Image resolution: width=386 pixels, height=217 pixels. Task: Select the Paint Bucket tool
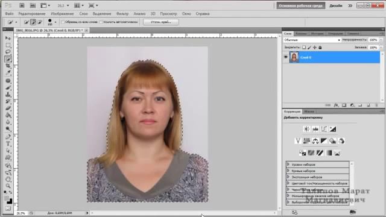8,115
